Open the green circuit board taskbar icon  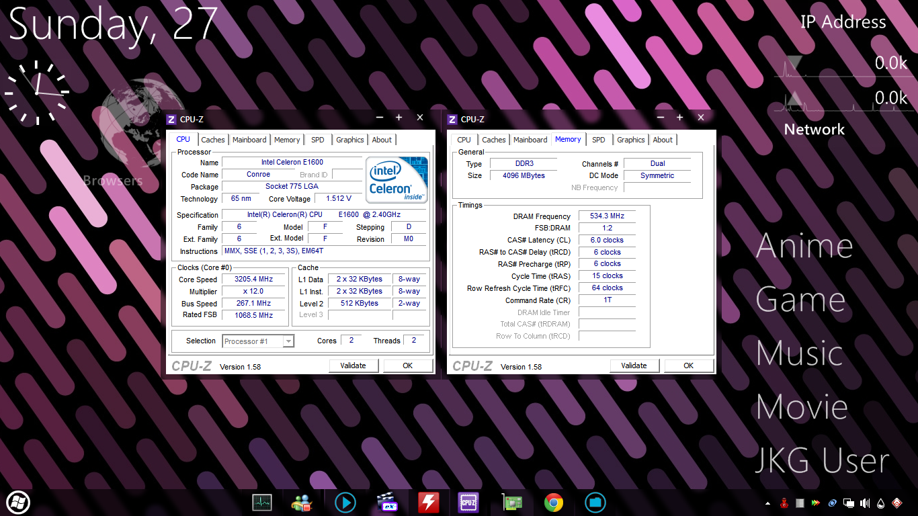[512, 502]
